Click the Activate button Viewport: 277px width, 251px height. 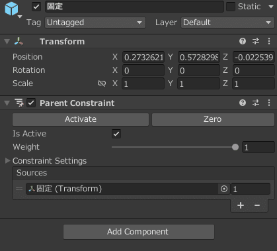(81, 119)
